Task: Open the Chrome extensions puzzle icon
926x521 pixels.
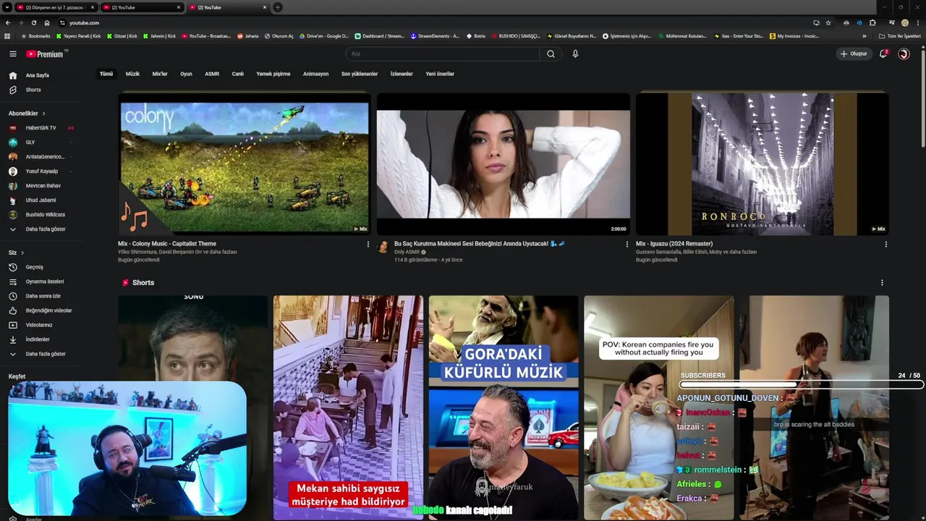Action: click(x=872, y=22)
